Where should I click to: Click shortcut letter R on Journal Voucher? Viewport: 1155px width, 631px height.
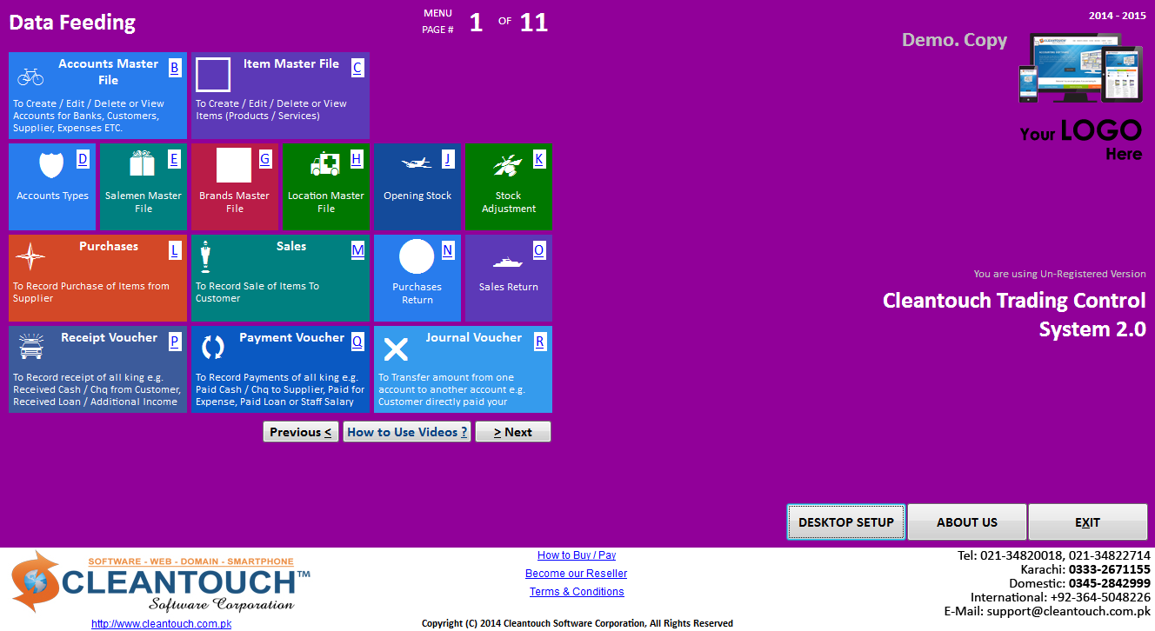(540, 342)
